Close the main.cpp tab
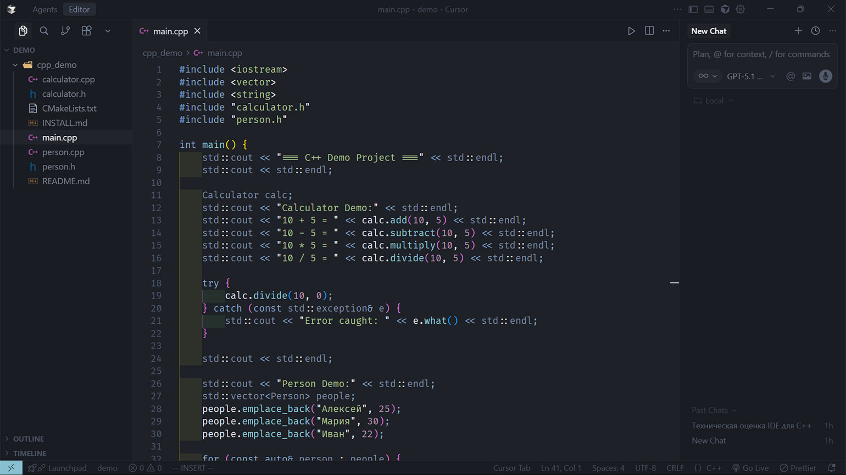Image resolution: width=846 pixels, height=475 pixels. pyautogui.click(x=197, y=31)
